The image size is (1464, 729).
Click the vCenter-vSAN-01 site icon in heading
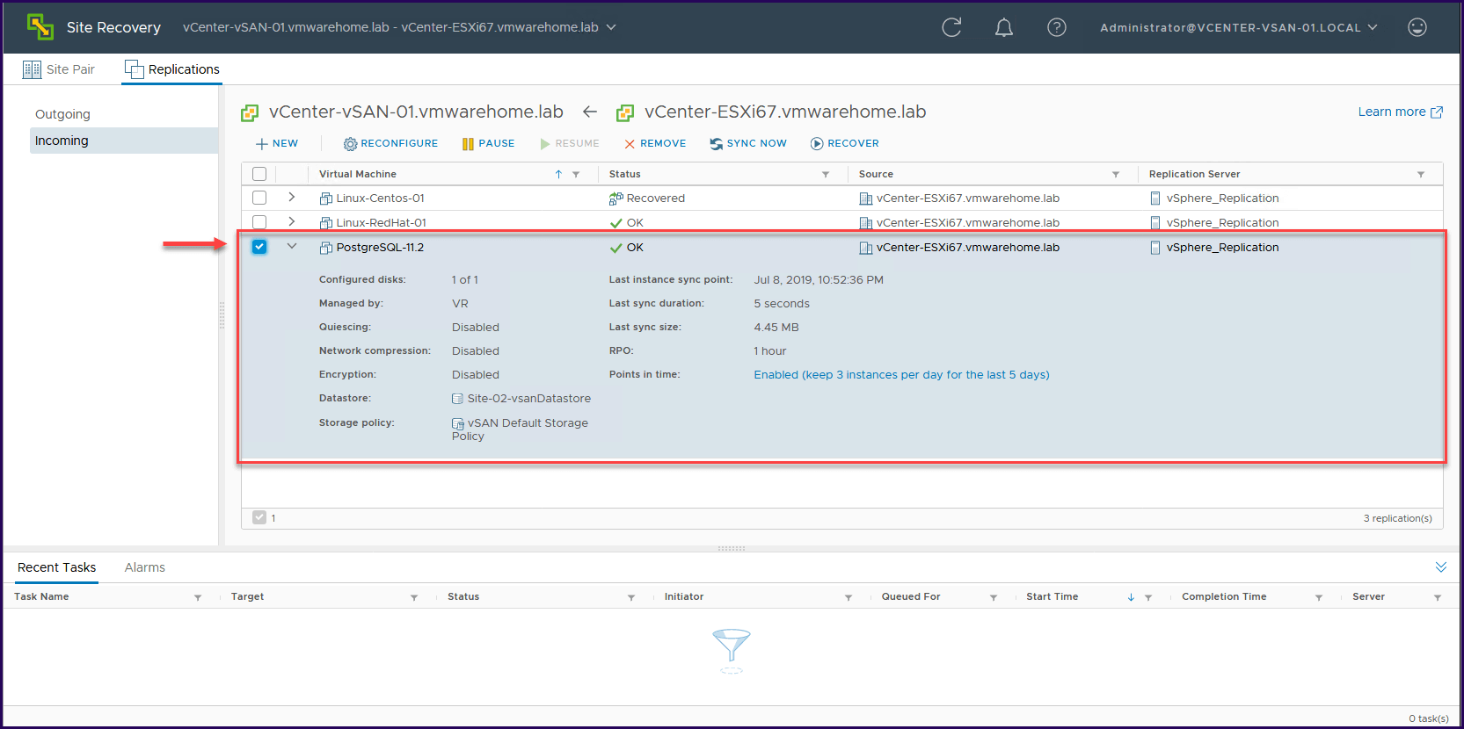click(x=250, y=112)
